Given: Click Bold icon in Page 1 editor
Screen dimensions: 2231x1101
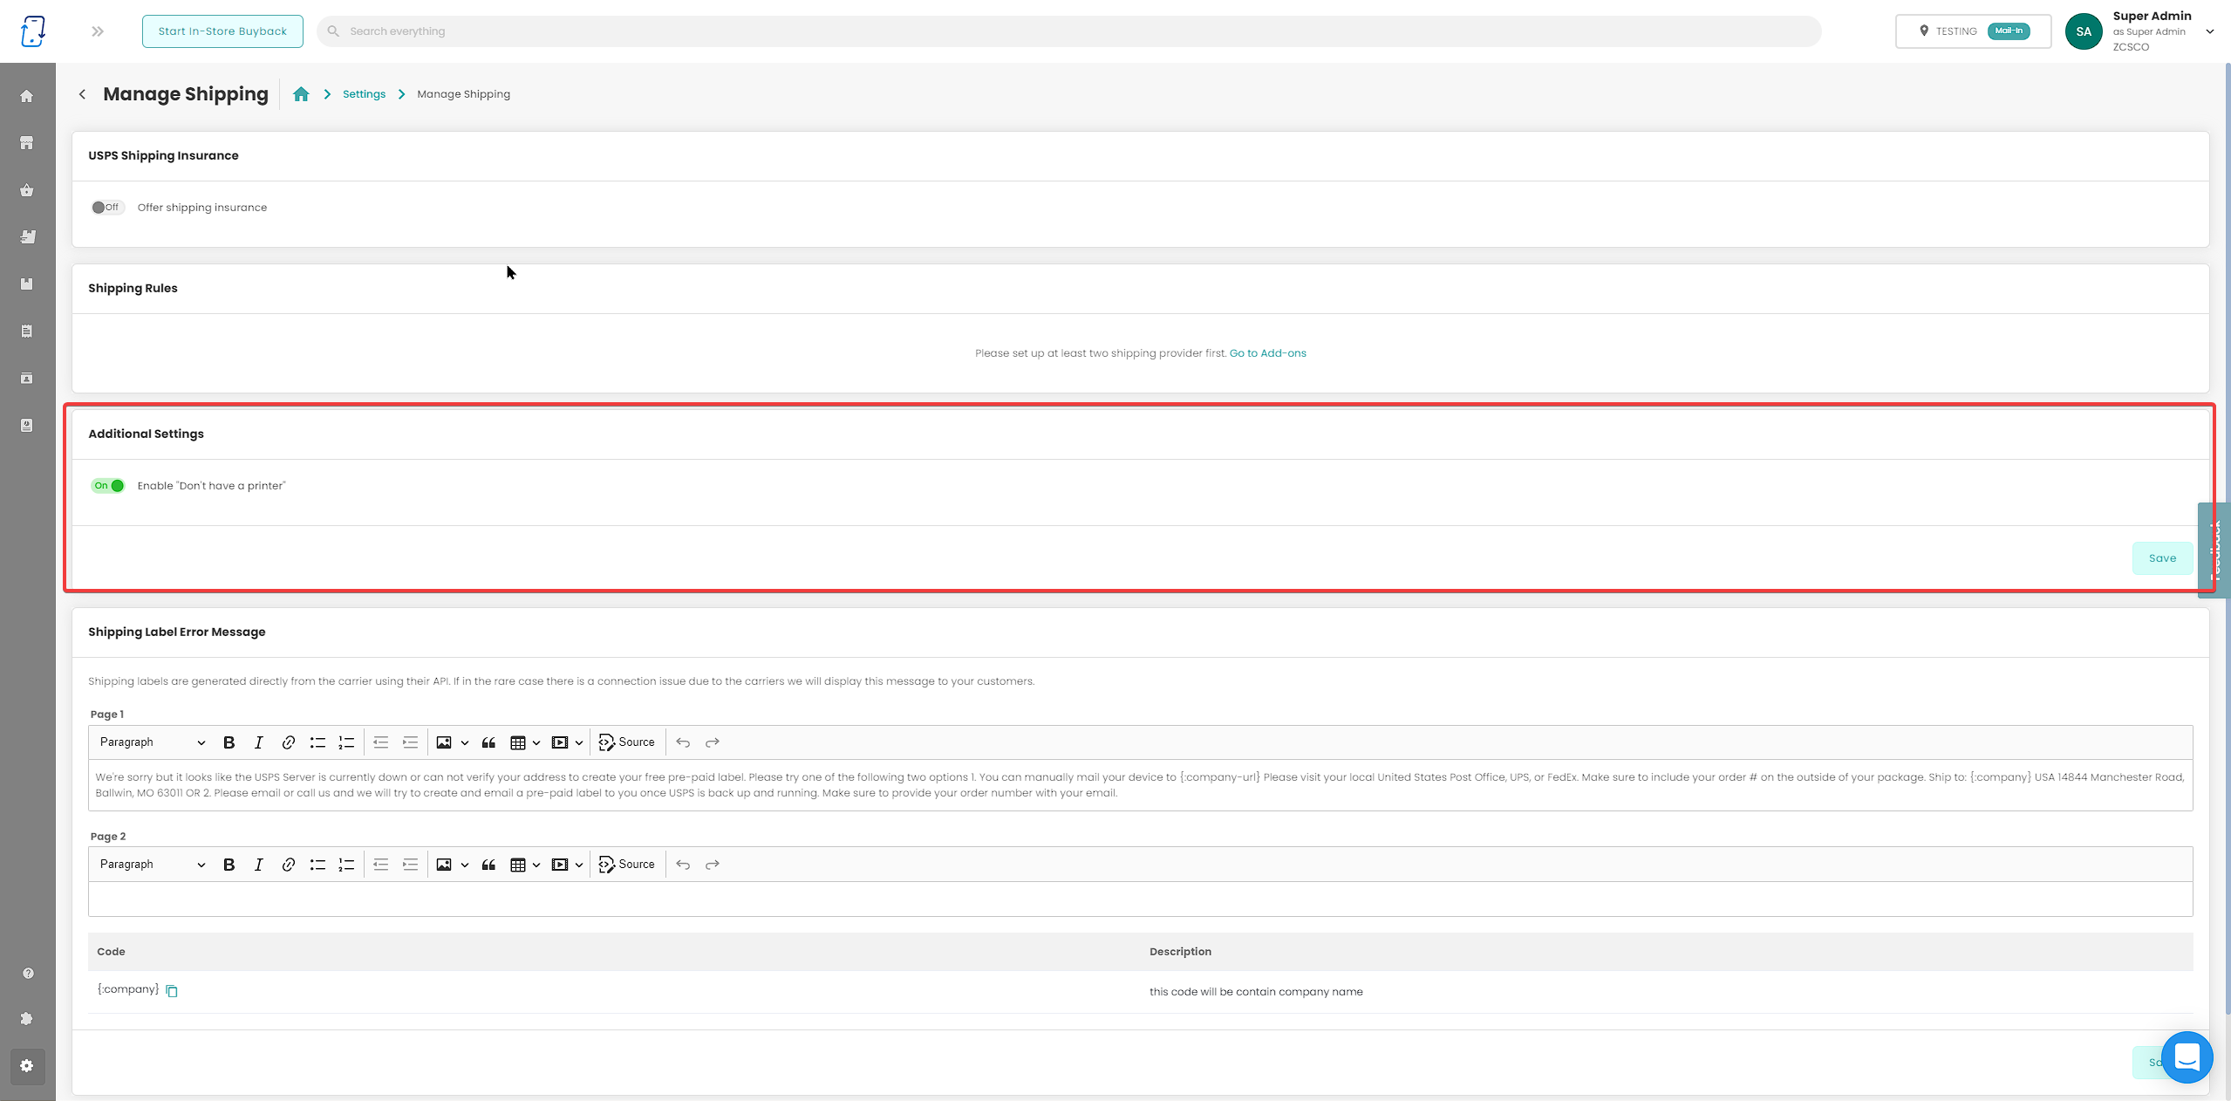Looking at the screenshot, I should click(x=229, y=742).
